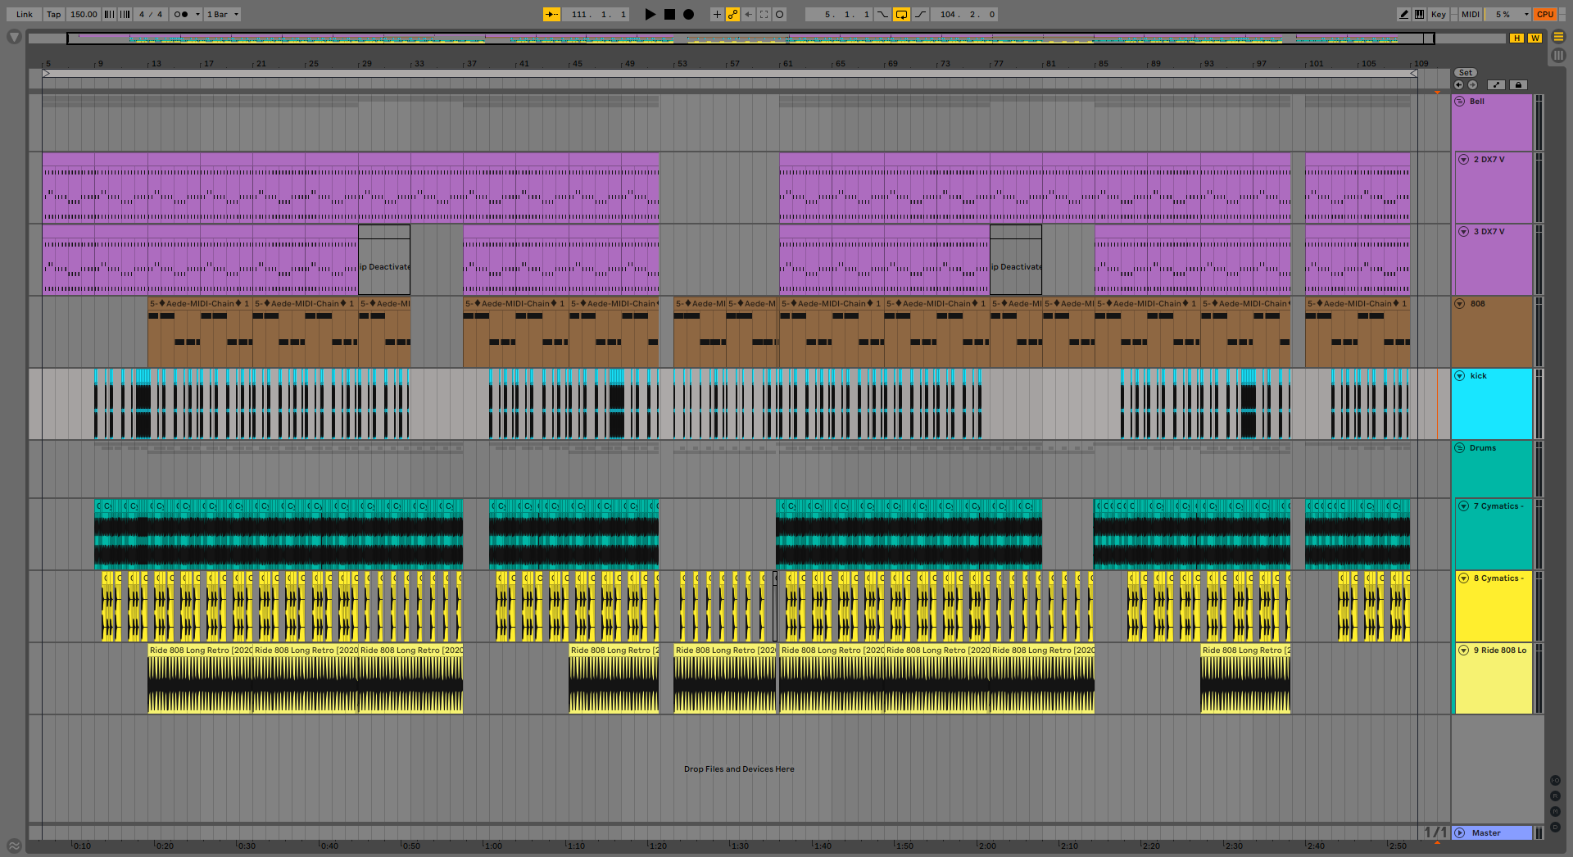Enable MIDI Arrangement Overdub plus button
This screenshot has width=1573, height=857.
click(x=717, y=14)
